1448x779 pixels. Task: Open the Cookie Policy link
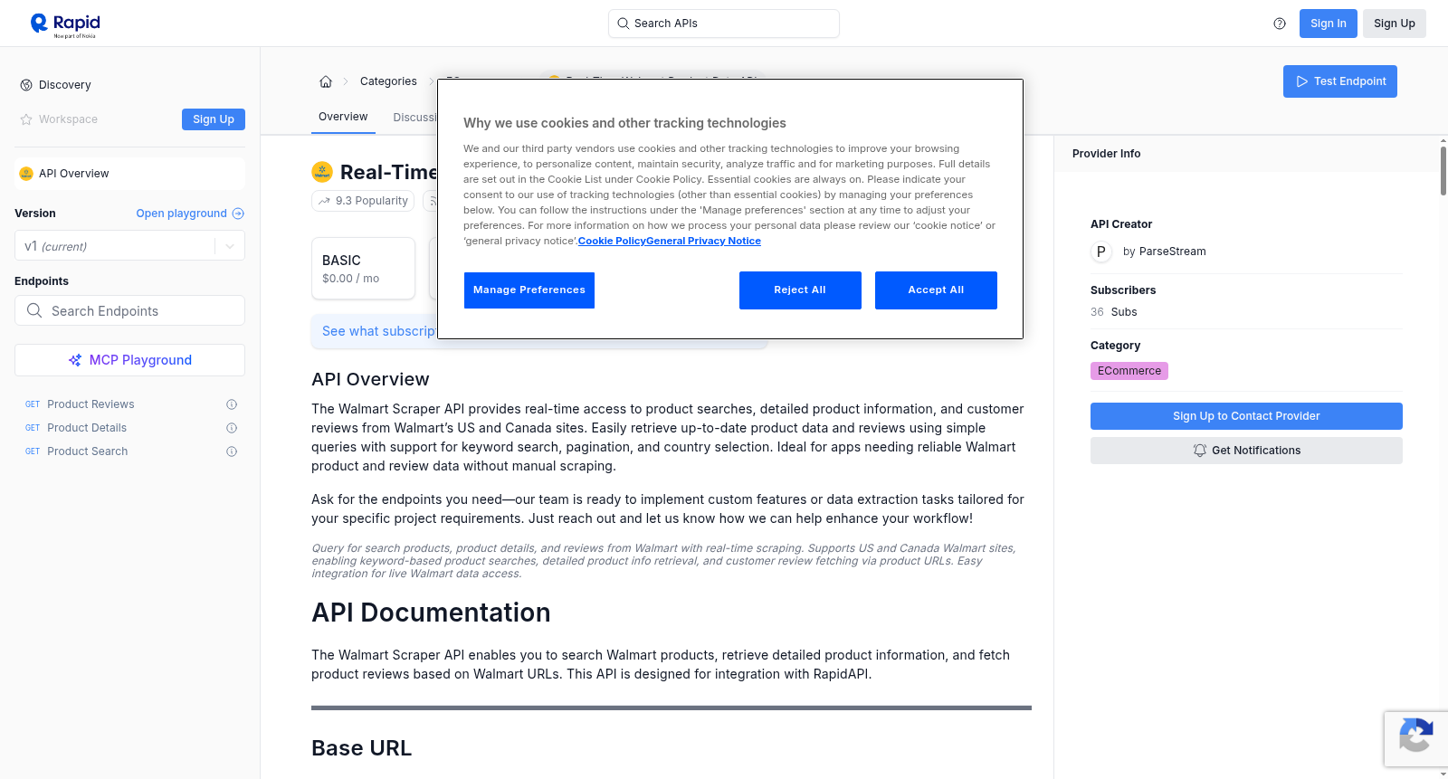[612, 241]
